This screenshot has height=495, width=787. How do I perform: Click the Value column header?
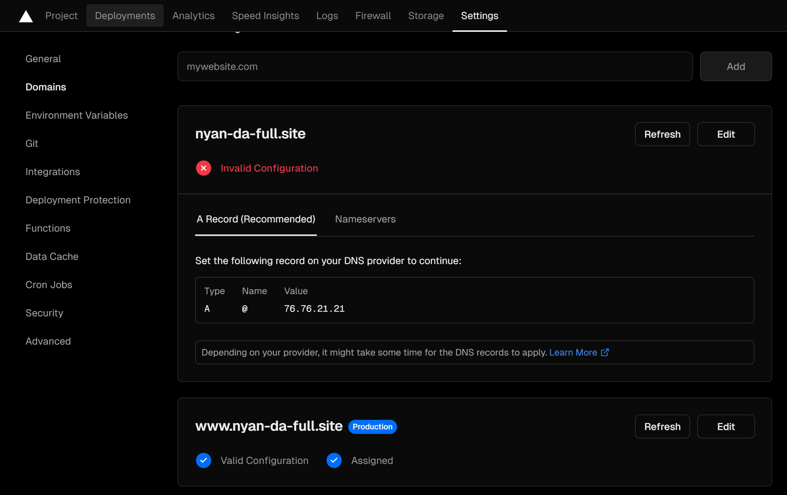[296, 291]
